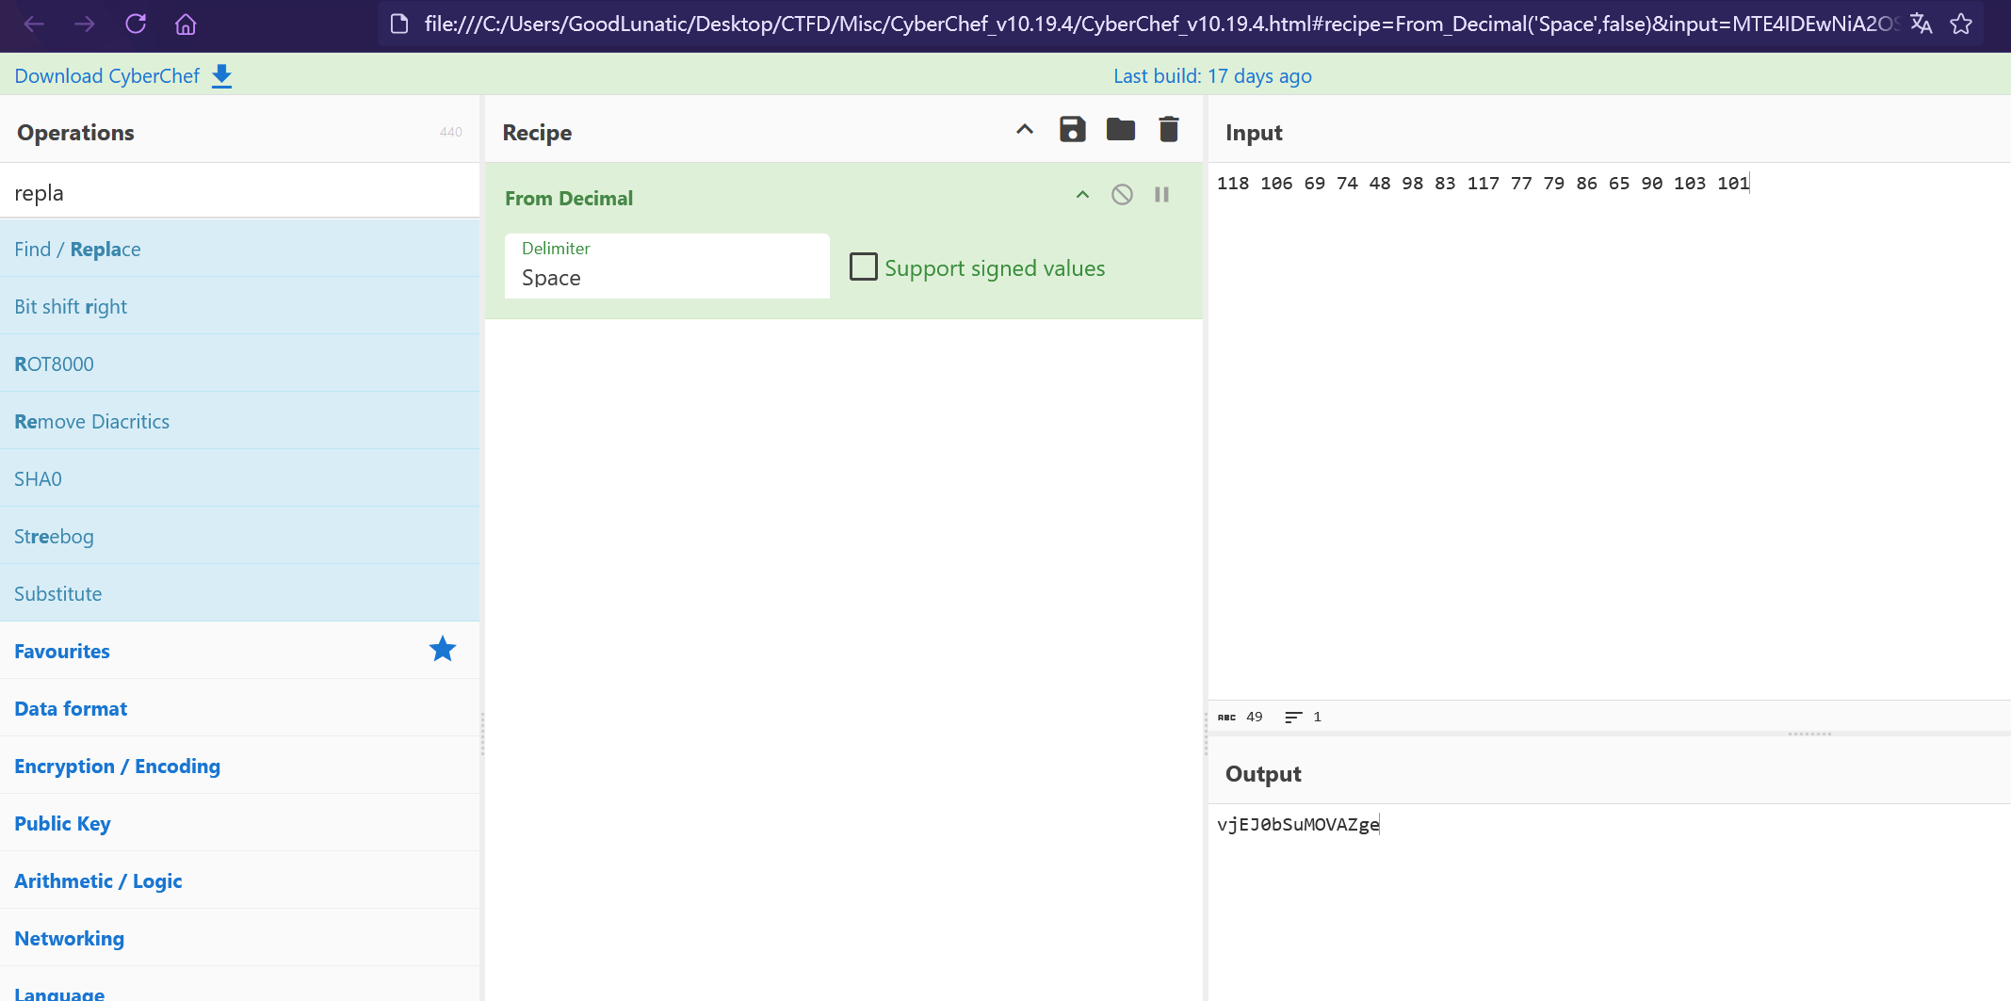Click the input/output pane resize handle
This screenshot has width=2011, height=1001.
point(1809,734)
